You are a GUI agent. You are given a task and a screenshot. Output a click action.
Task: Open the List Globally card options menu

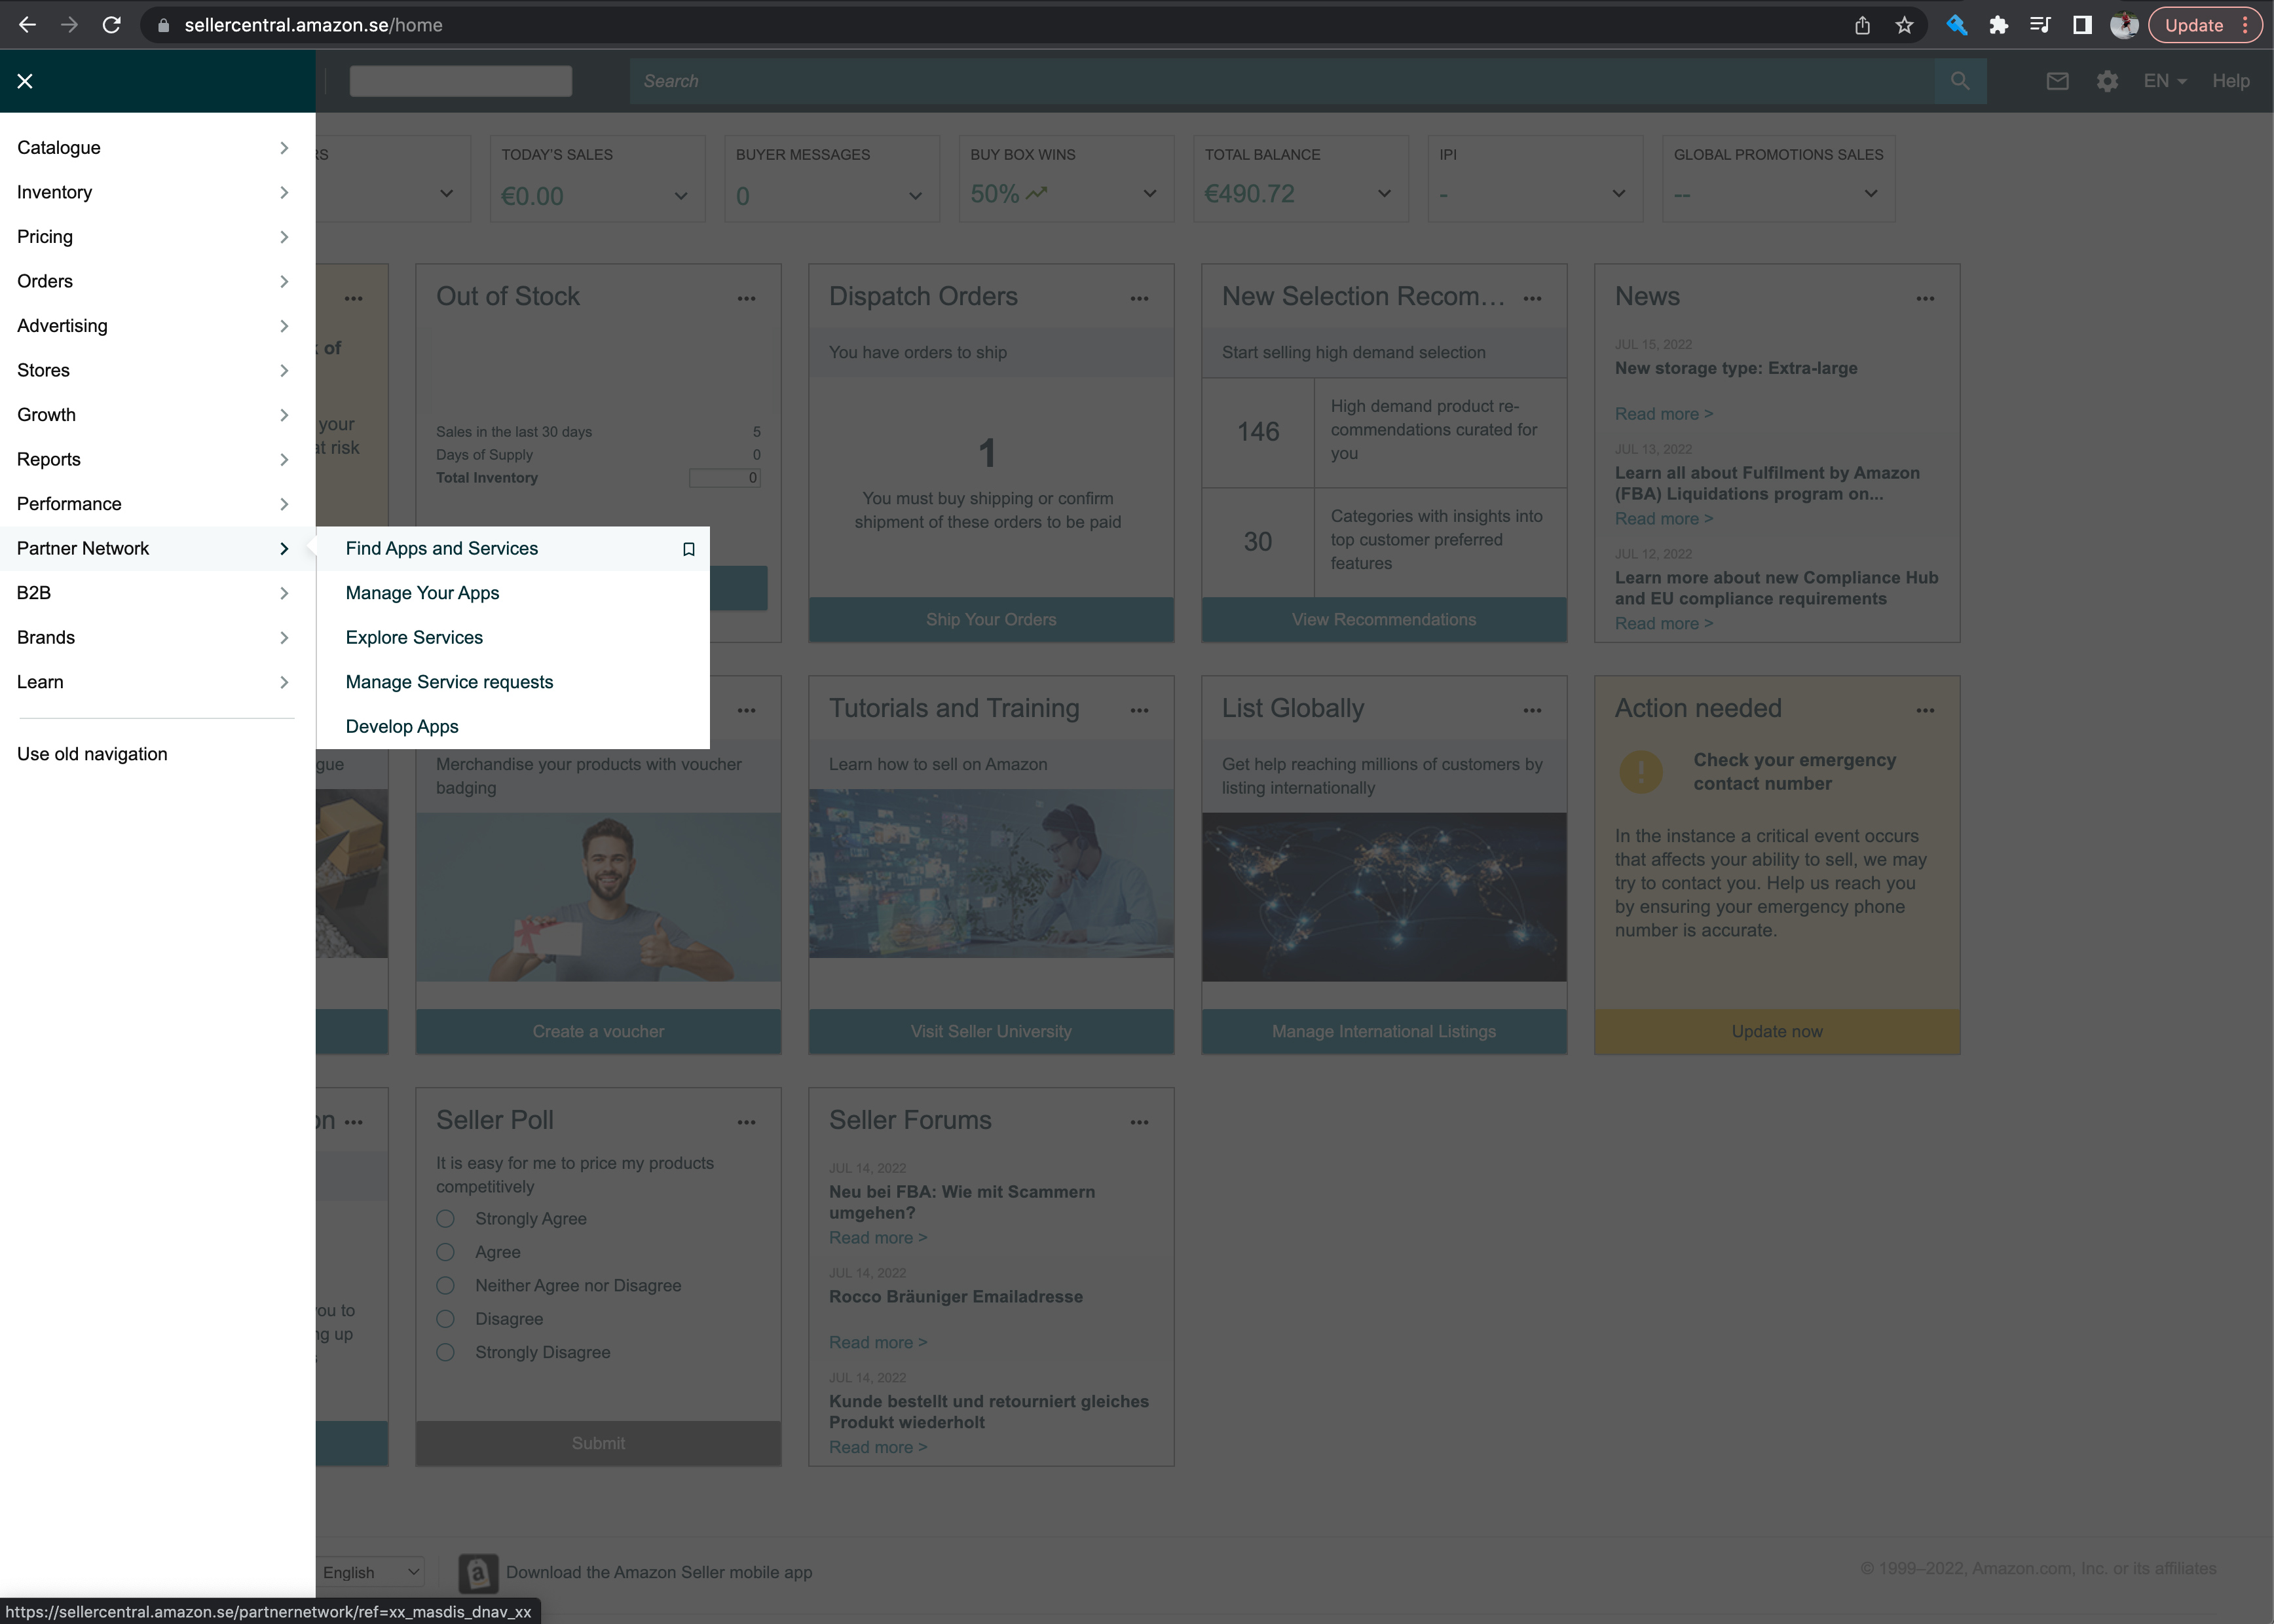(1532, 710)
